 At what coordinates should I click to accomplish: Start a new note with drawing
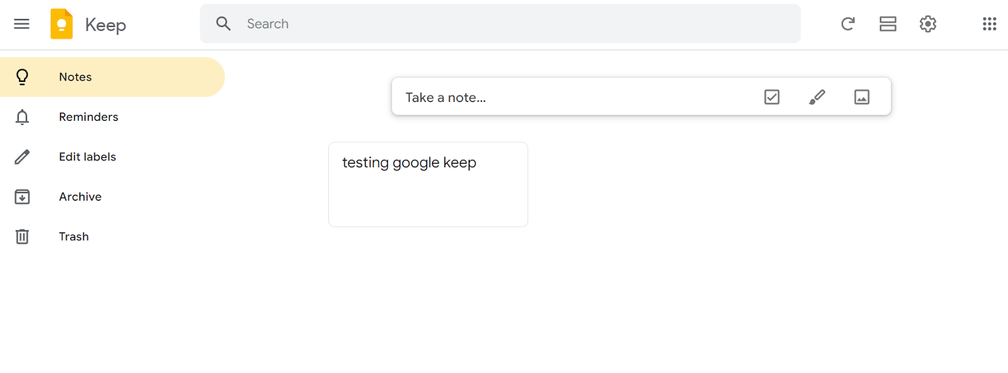click(x=816, y=97)
